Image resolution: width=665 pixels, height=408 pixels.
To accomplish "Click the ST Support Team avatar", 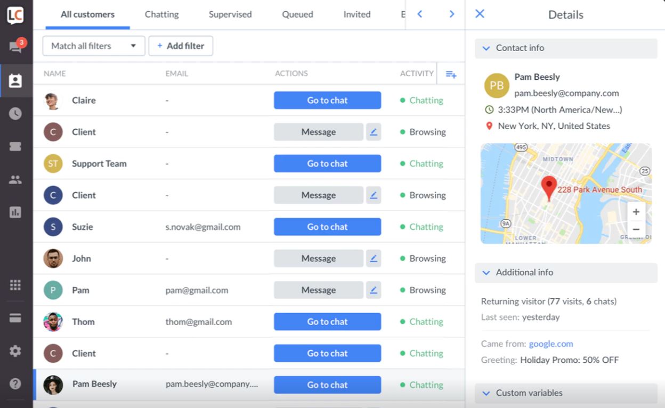I will [x=53, y=164].
